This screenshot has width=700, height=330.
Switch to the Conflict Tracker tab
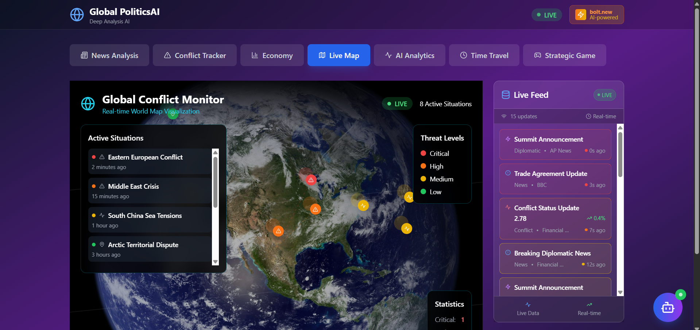click(x=195, y=55)
